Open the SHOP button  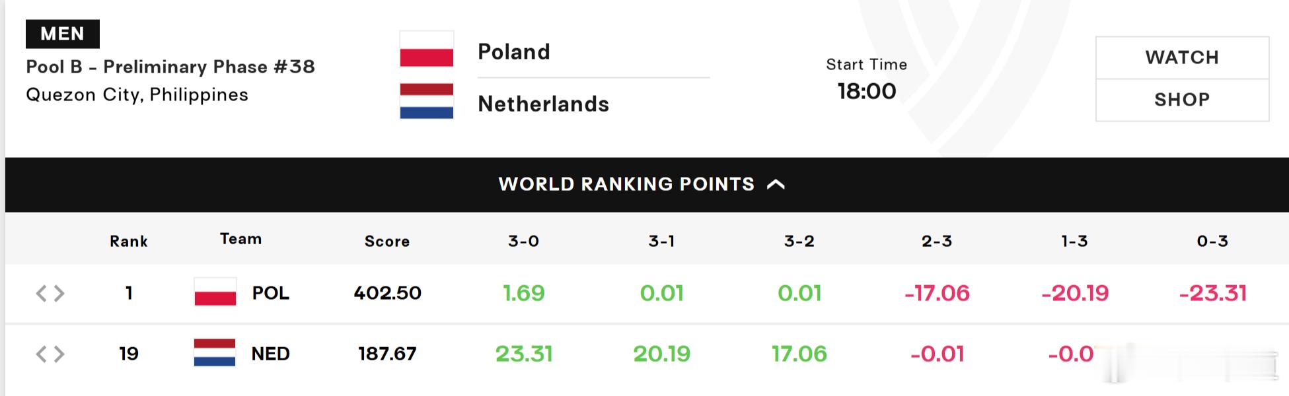1182,100
